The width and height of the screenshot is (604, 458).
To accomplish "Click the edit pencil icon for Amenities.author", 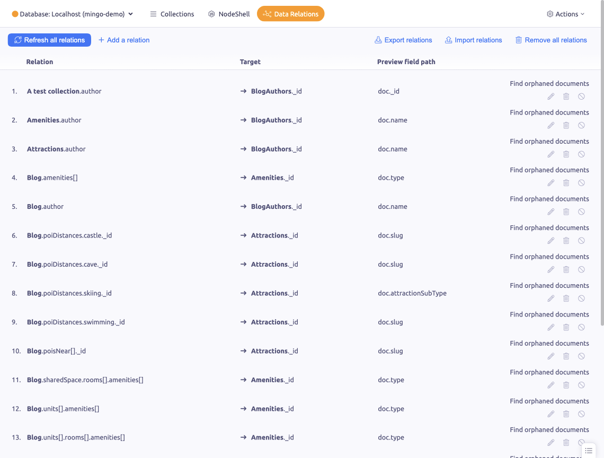I will [x=551, y=125].
